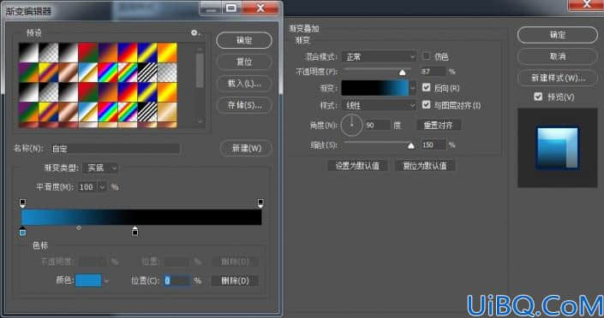Click the angle dial in Gradient Overlay
This screenshot has width=604, height=318.
point(352,125)
